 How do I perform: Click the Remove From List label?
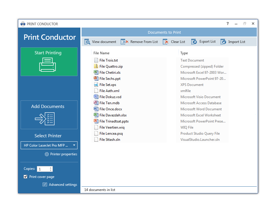click(144, 42)
